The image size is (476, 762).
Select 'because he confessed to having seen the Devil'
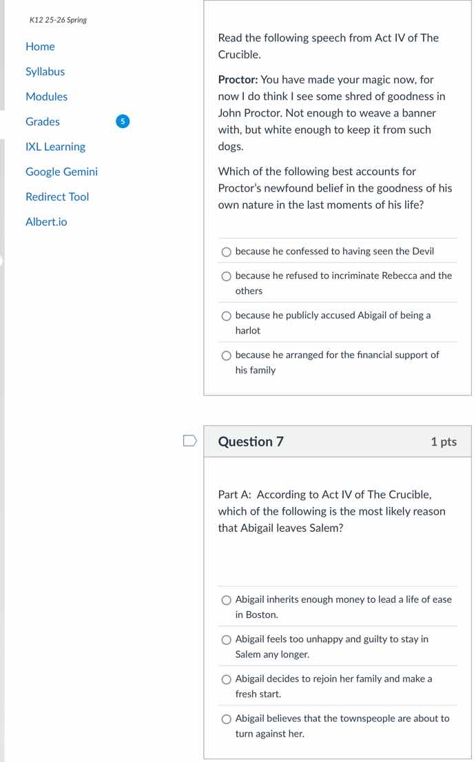pos(227,252)
